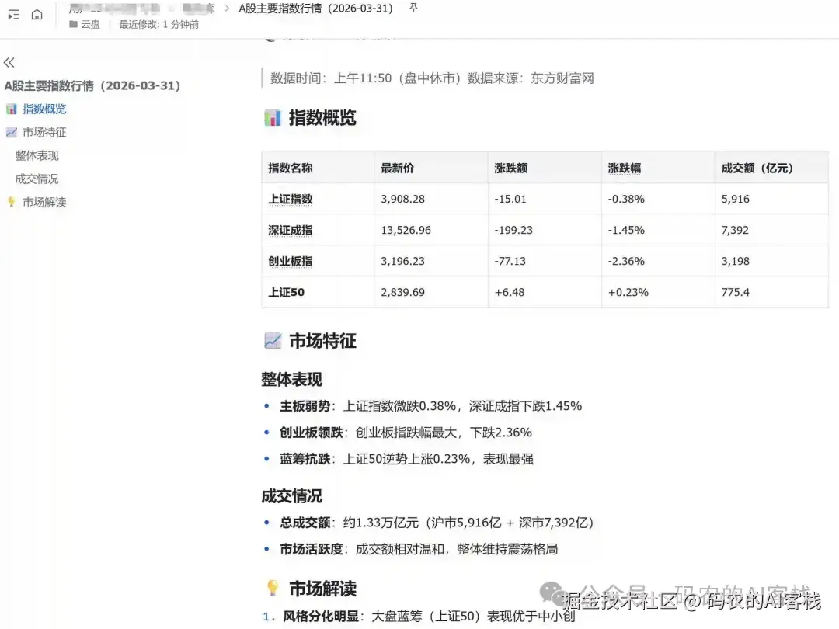Collapse the outline panel with double chevron
This screenshot has height=629, width=839.
pos(9,63)
